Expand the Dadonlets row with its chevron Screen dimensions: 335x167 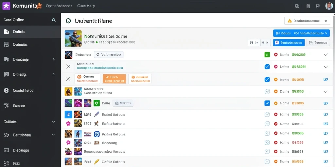pyautogui.click(x=326, y=55)
